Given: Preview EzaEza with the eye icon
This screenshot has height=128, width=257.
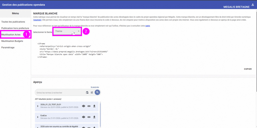Looking at the screenshot, I should tap(84, 117).
